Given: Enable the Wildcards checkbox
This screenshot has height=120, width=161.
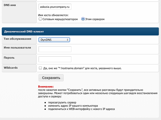Looking at the screenshot, I should (x=40, y=68).
